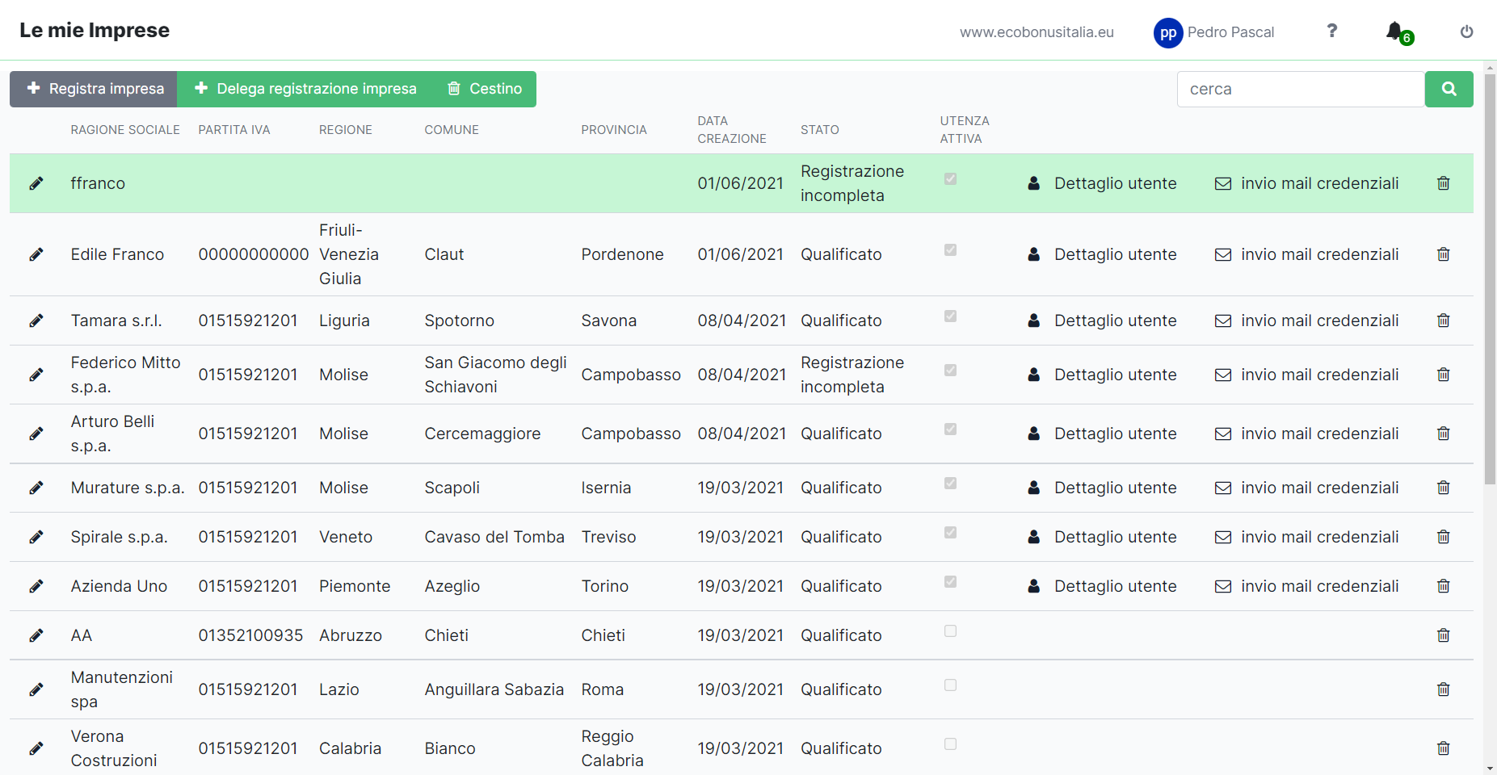Delete Azienda Uno with trash icon
This screenshot has width=1497, height=775.
pyautogui.click(x=1444, y=586)
